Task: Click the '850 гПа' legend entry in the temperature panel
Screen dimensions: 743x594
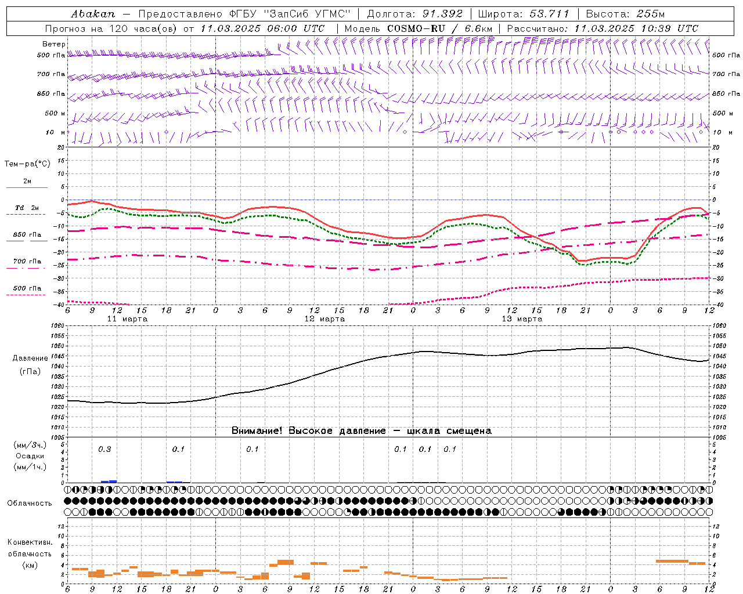Action: pos(27,235)
